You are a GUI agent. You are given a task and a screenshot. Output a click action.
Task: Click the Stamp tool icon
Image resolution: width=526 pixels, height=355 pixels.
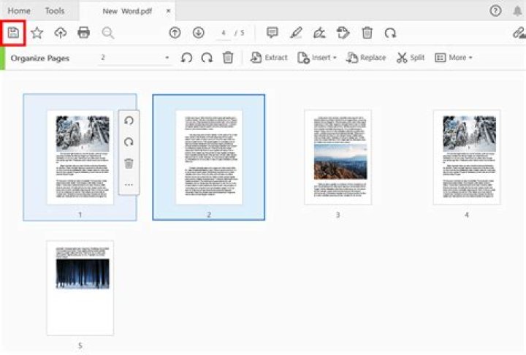tap(343, 33)
